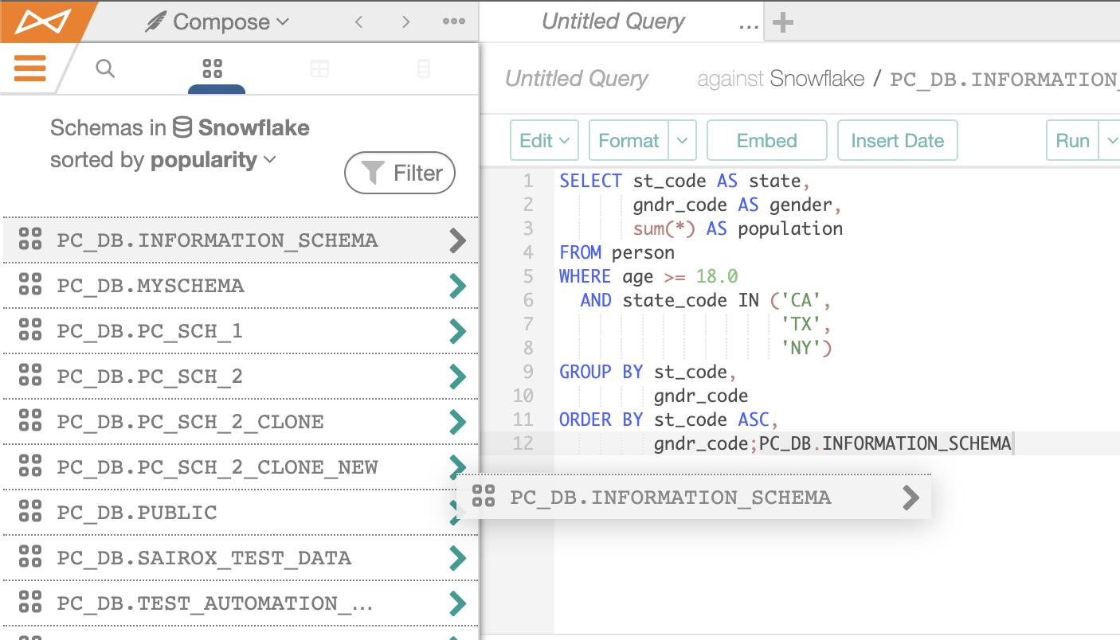
Task: Open the Run dropdown arrow
Action: coord(1110,141)
